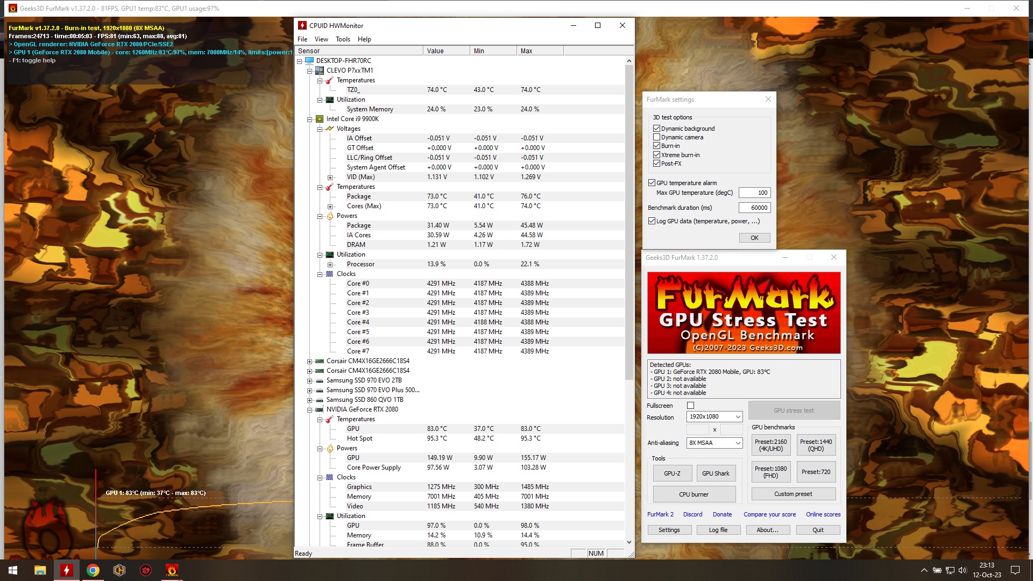Click the hexagonal H icon in taskbar

click(119, 570)
